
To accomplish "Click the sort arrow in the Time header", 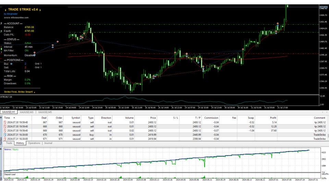I will (14, 118).
